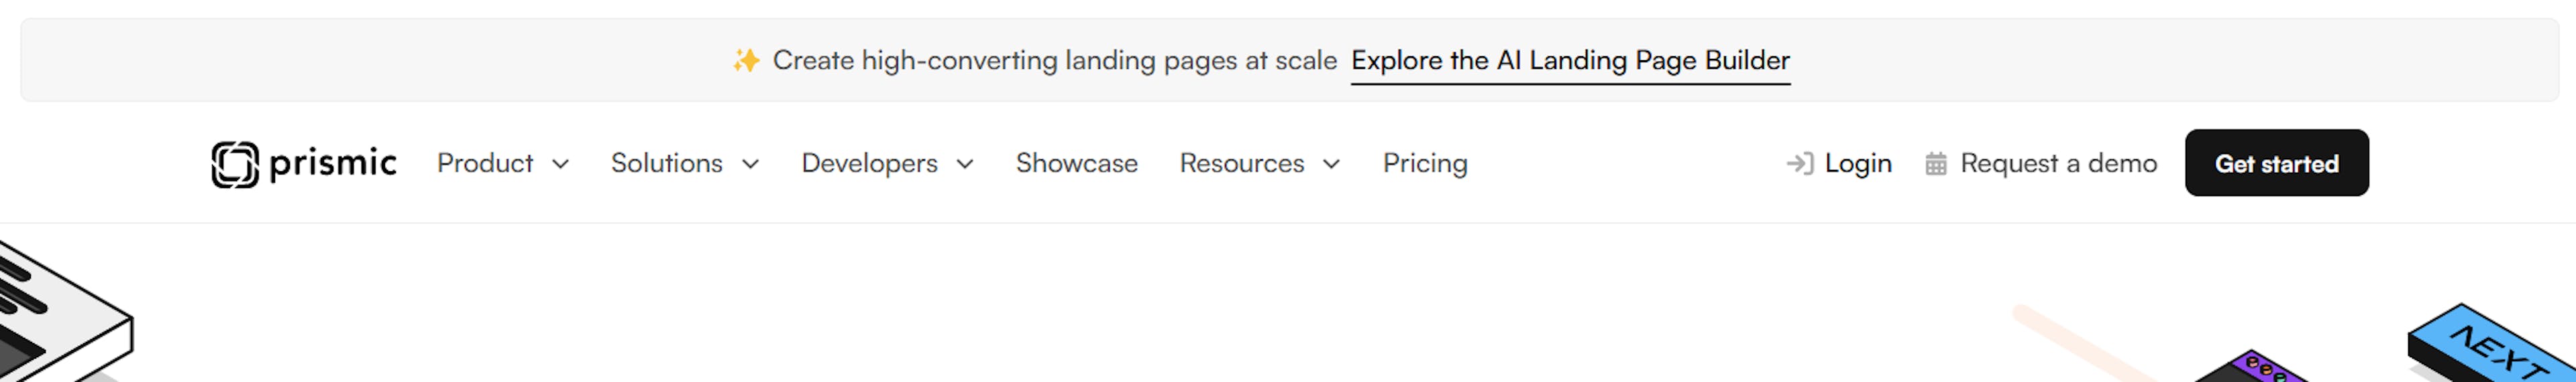Screen dimensions: 2576x382
Task: Open the Developers menu label
Action: [869, 164]
